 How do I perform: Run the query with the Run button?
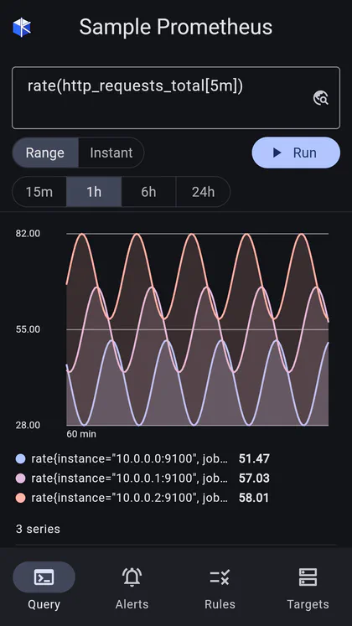[x=296, y=153]
